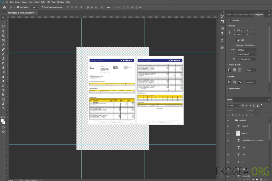Select the Rectangular Marquee tool
Viewport: 272px width, 181px height.
(x=3, y=22)
